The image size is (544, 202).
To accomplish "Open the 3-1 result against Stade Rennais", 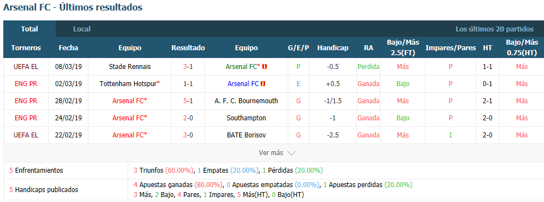I will coord(188,67).
